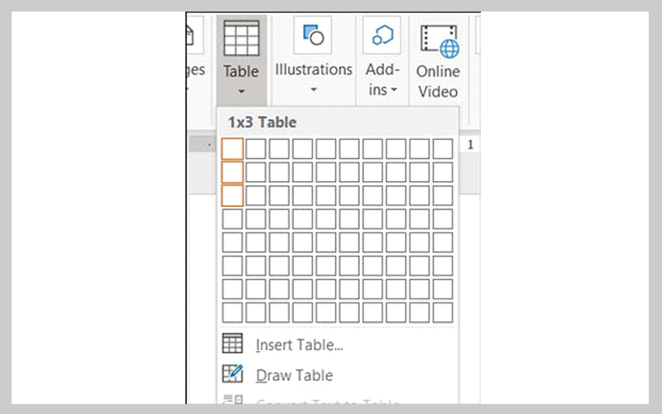Click the Table grid icon in ribbon
Image resolution: width=662 pixels, height=414 pixels.
(242, 38)
